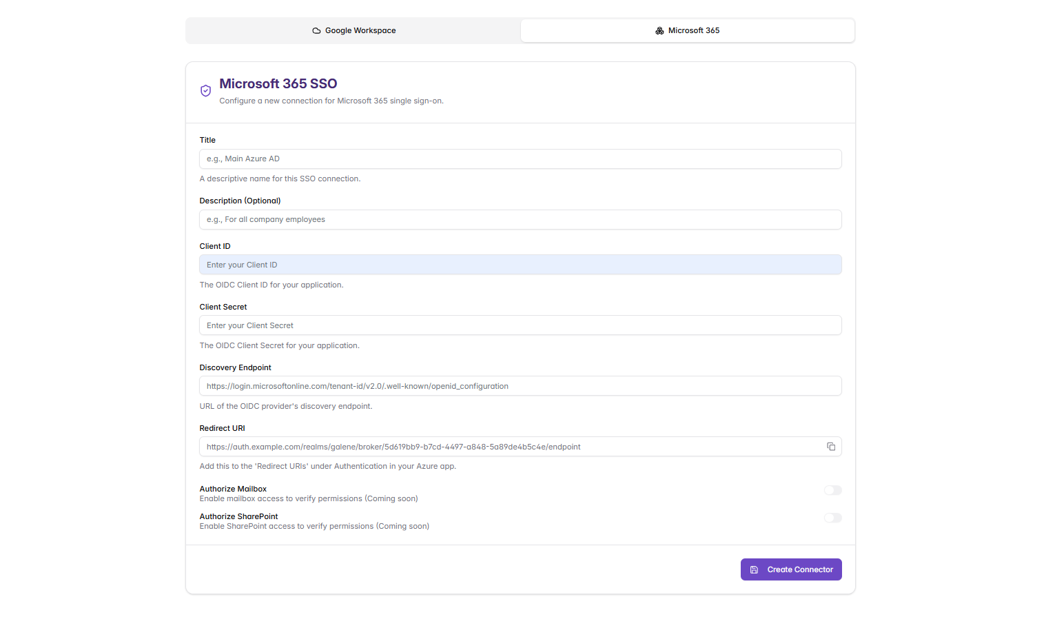Select the Client ID input field
Screen dimensions: 1046x617
[x=520, y=265]
